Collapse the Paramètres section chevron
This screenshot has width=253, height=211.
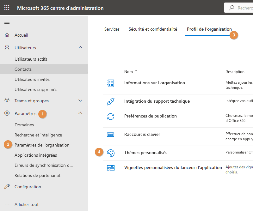click(80, 113)
